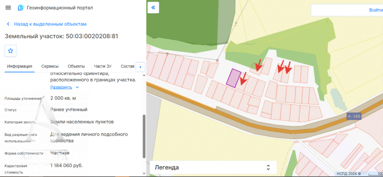
Task: Click the Категория земель label
Action: click(x=20, y=122)
